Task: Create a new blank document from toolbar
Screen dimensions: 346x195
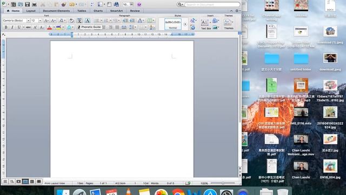Action: click(4, 4)
